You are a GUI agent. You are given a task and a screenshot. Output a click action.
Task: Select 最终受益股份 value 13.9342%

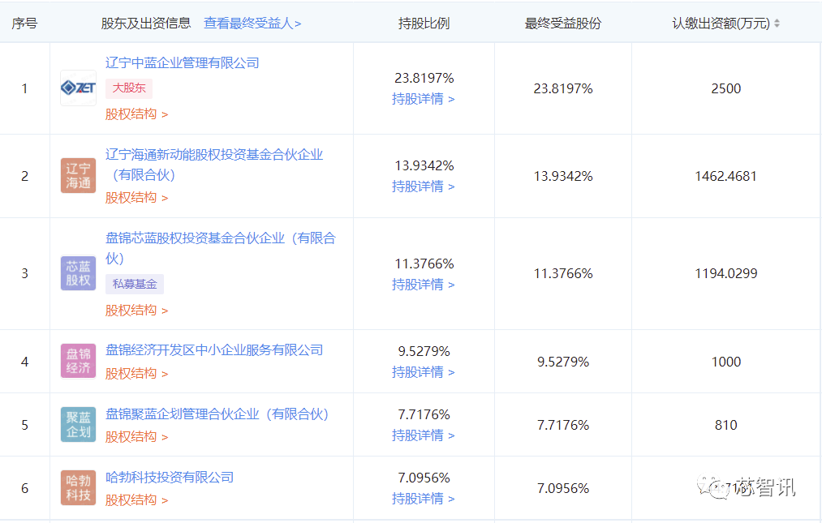[x=563, y=176]
